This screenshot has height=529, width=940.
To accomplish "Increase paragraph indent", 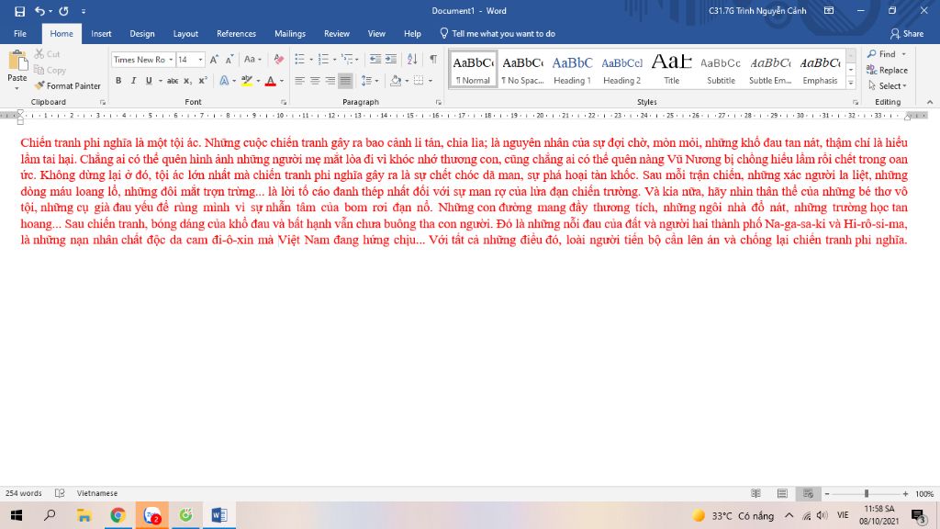I will point(391,60).
